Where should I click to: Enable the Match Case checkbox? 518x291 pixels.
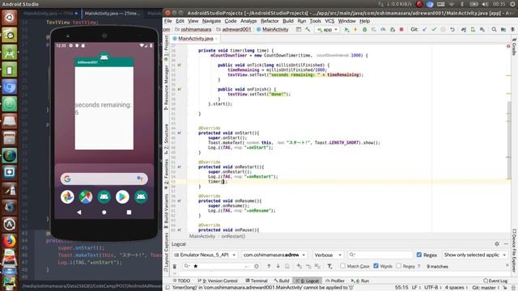(x=342, y=266)
